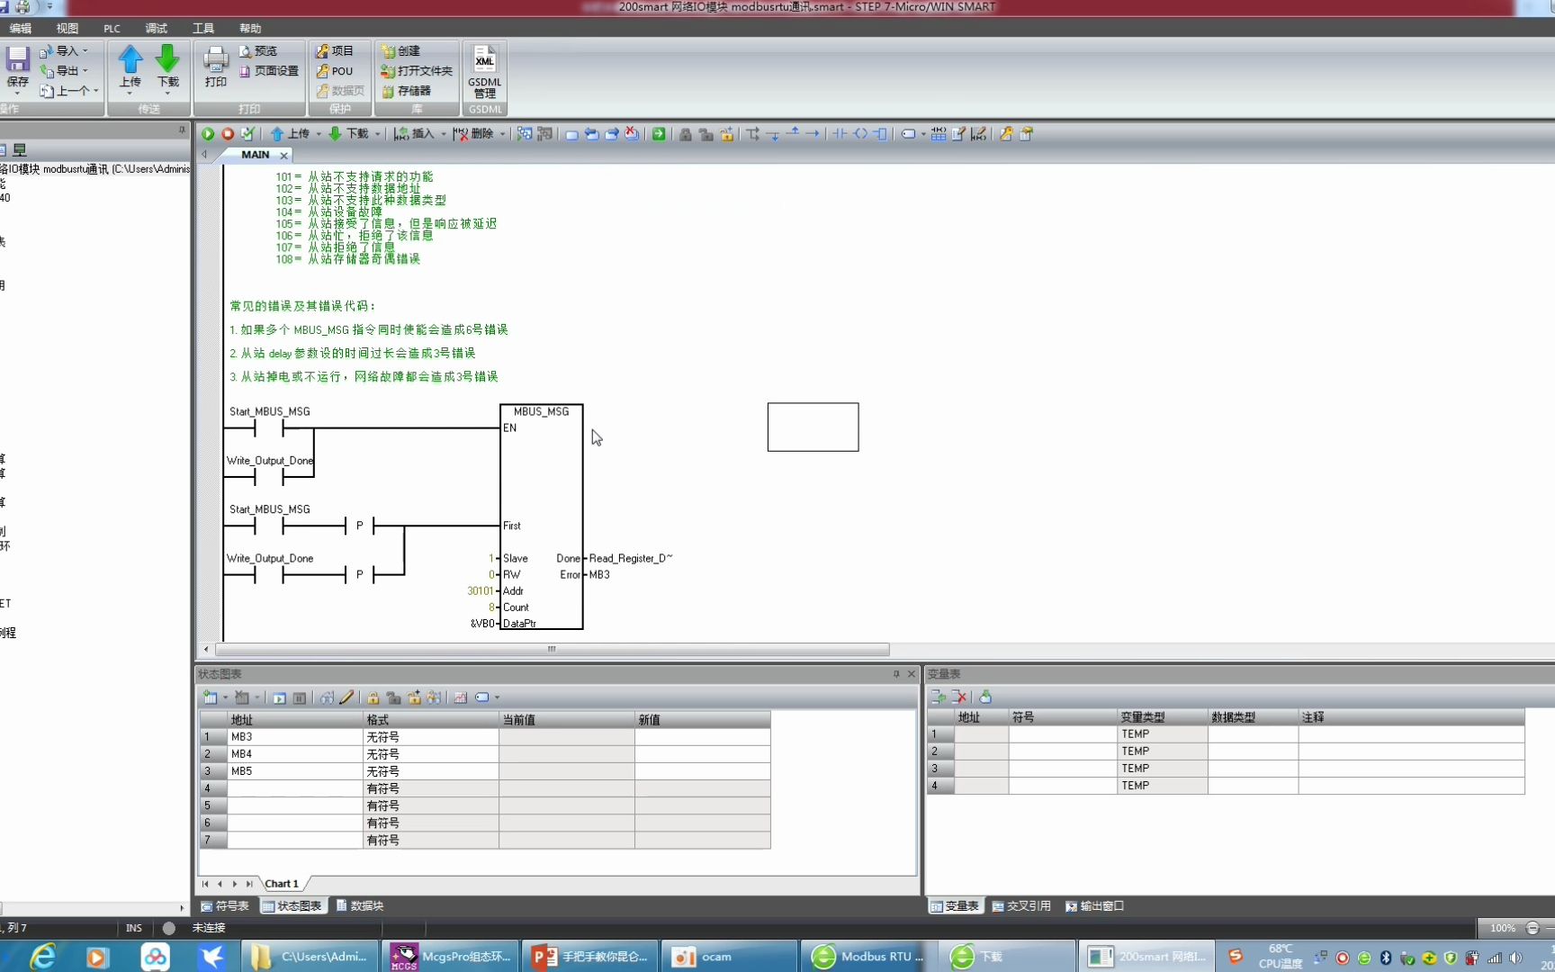Click the green Run PLC icon
1555x972 pixels.
[x=208, y=133]
